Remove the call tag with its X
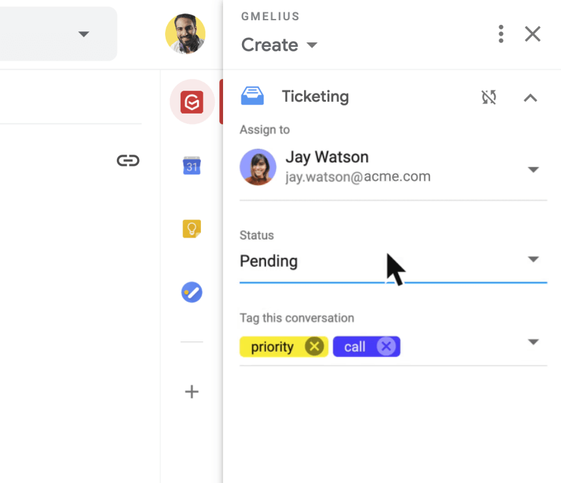The image size is (561, 483). 386,346
